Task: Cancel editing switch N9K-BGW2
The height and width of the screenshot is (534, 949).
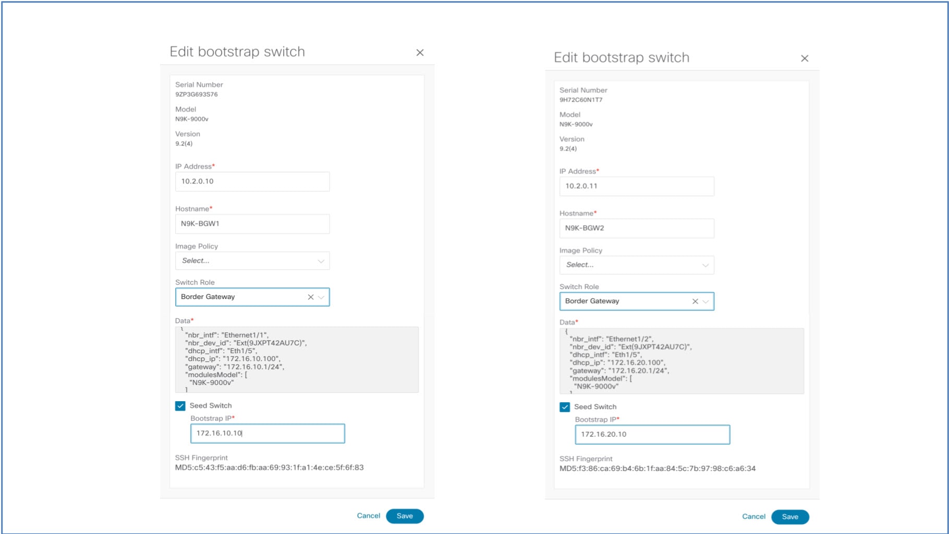Action: pos(753,517)
